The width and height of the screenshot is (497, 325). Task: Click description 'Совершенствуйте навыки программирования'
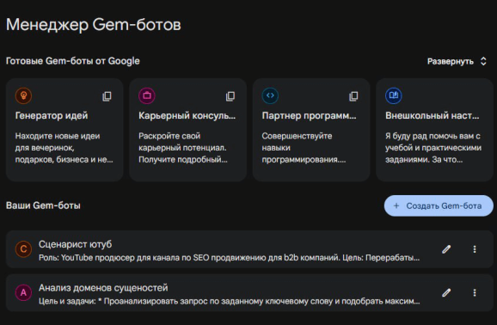(304, 147)
